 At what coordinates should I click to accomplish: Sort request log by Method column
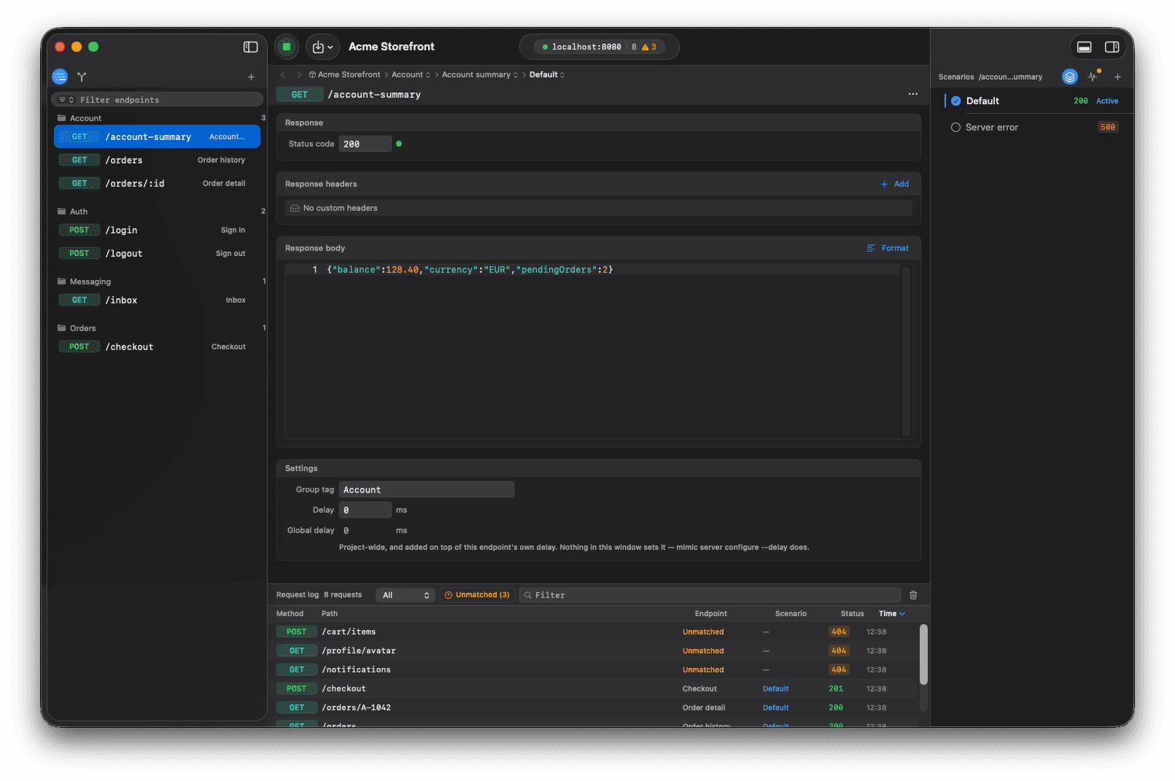(290, 614)
